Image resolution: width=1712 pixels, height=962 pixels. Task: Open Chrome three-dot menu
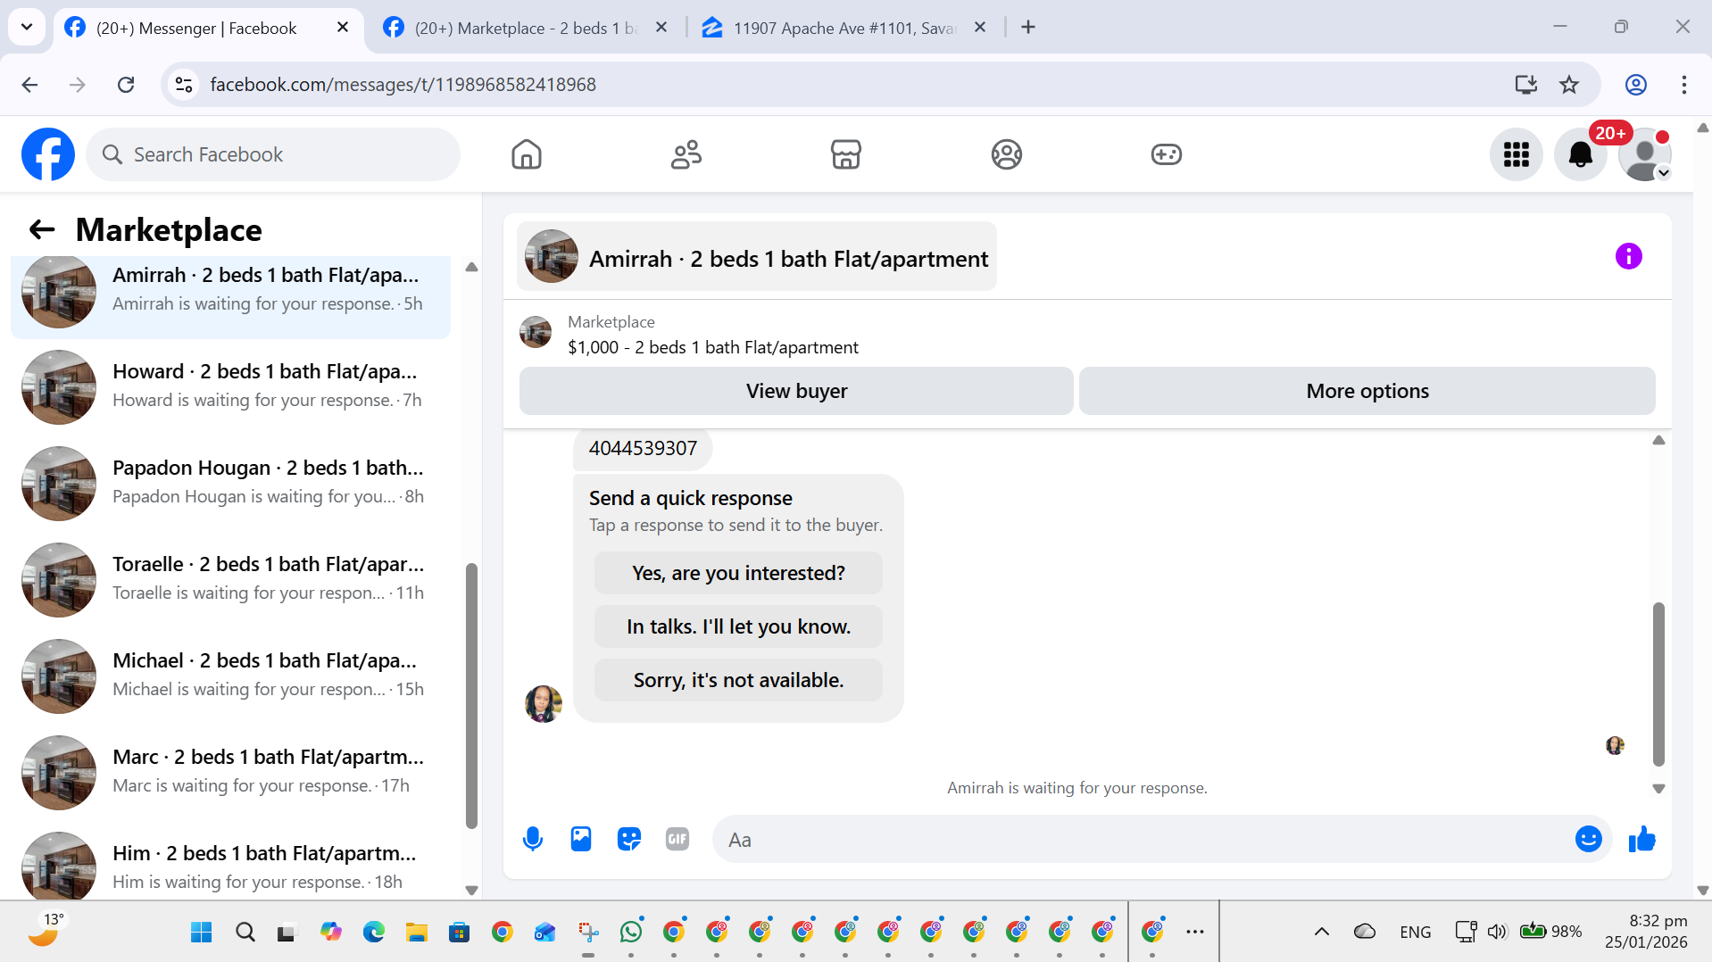1683,85
